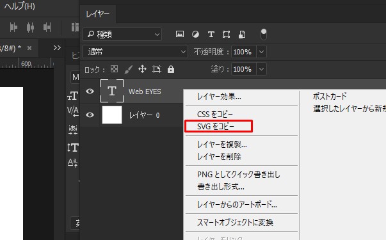386x240 pixels.
Task: Expand hidden document tabs with >> arrows
Action: click(57, 48)
